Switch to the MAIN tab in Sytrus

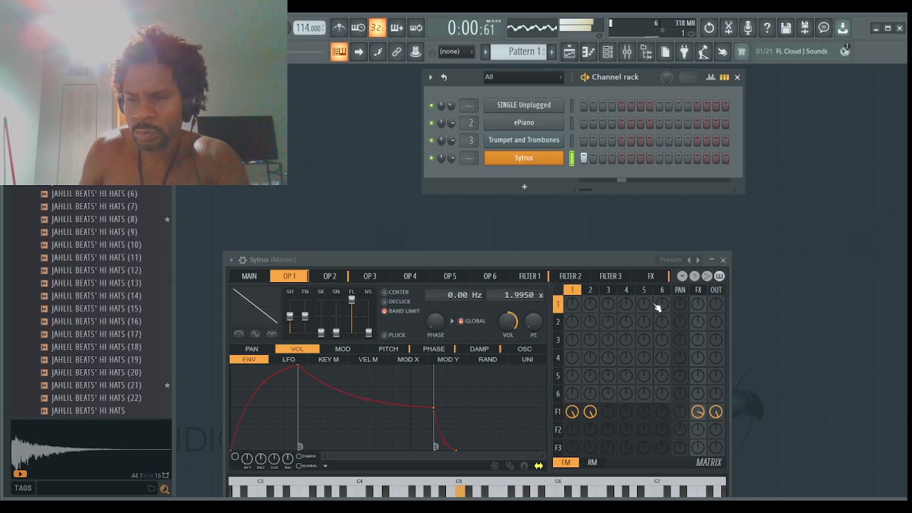click(249, 276)
